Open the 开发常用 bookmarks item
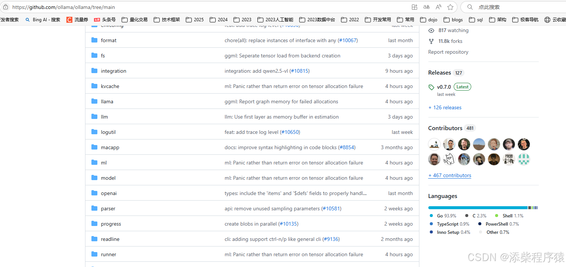 [x=378, y=20]
